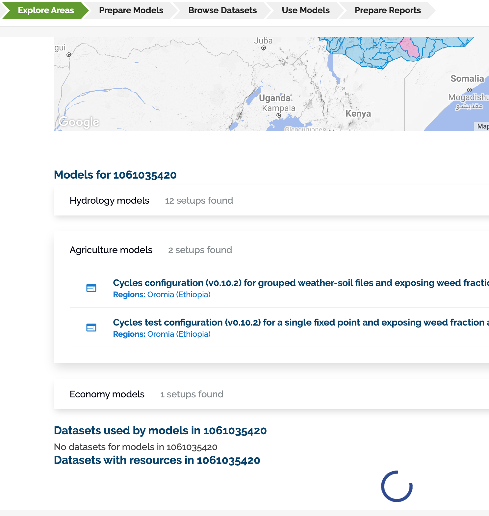Click the pink highlighted region on the map
This screenshot has width=489, height=516.
click(x=410, y=48)
